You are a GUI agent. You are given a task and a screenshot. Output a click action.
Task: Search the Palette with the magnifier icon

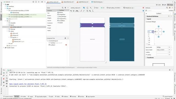[62, 8]
